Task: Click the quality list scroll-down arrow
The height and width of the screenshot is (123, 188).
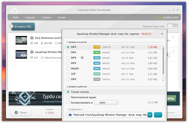Action: tap(163, 81)
